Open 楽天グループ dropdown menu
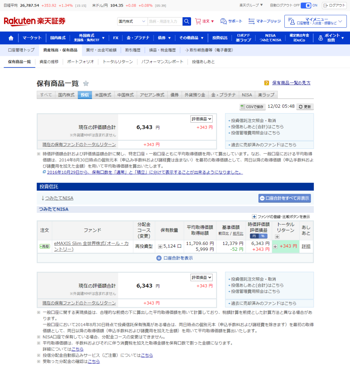350x365 pixels. [251, 5]
